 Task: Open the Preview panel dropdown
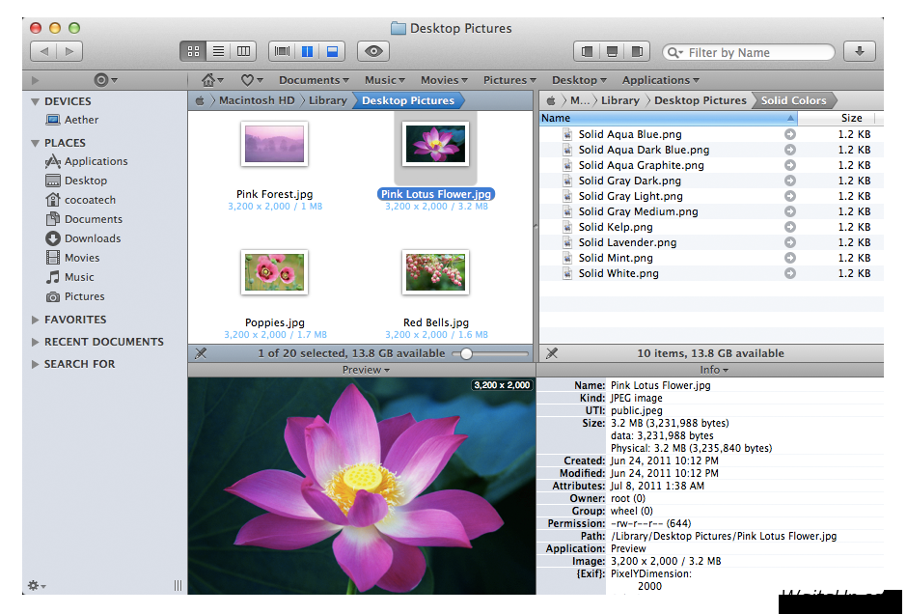coord(367,370)
